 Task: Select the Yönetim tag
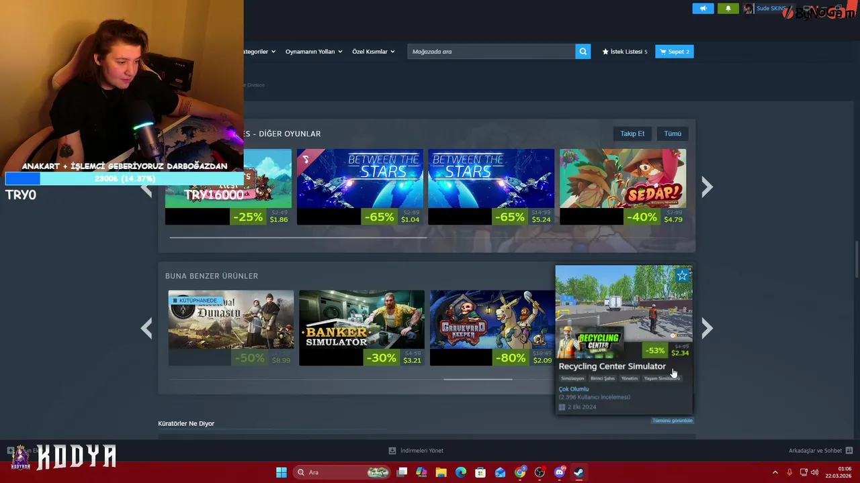point(630,378)
